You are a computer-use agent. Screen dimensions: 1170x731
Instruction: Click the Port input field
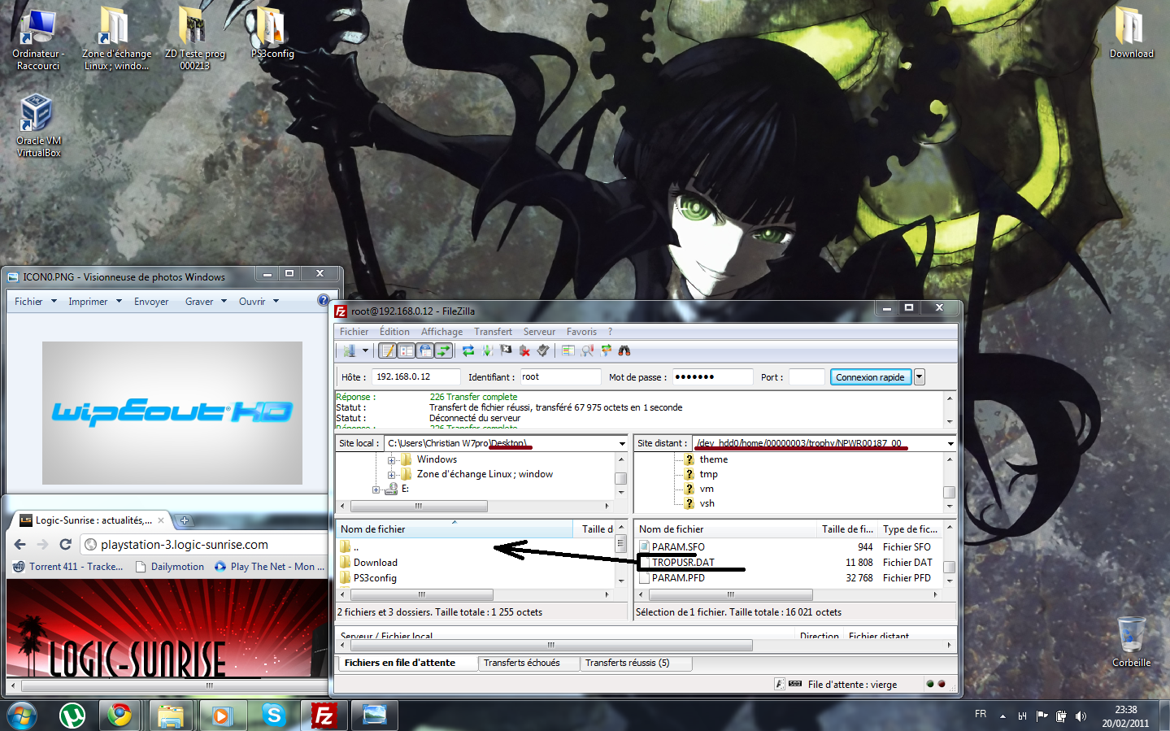[807, 376]
